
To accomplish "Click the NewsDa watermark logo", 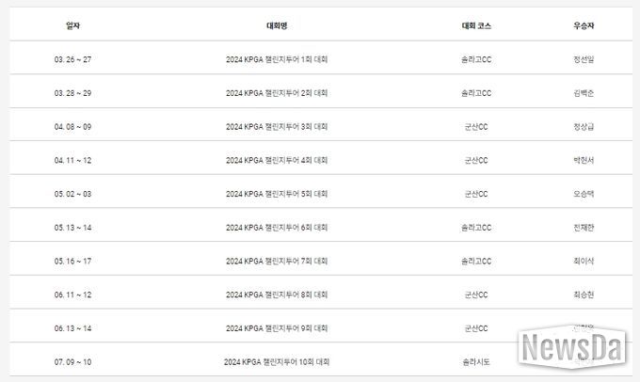I will point(572,346).
